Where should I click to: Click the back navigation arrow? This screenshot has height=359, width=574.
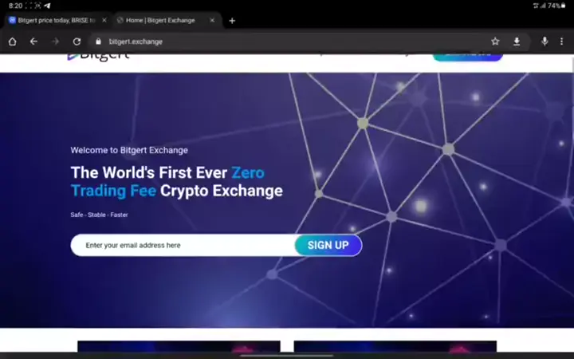click(33, 41)
